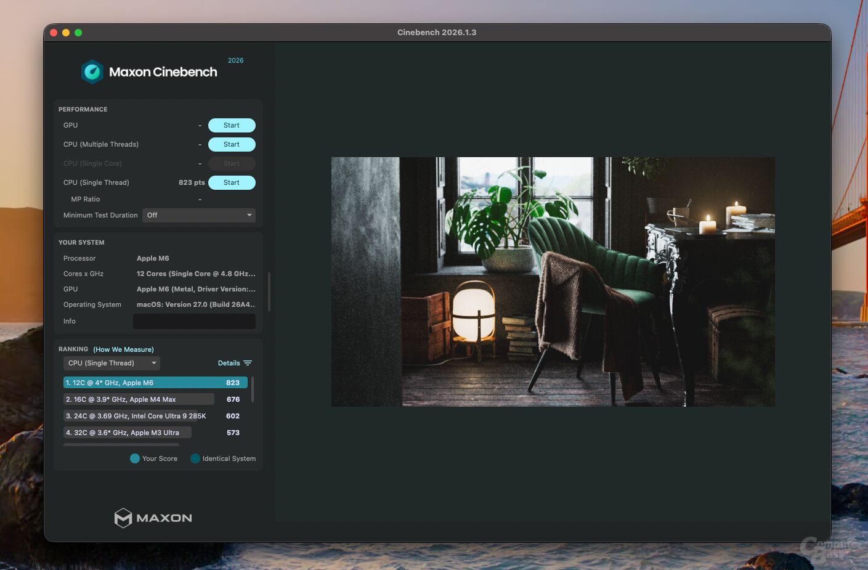The image size is (868, 570).
Task: Click the '573' score in ranking
Action: (x=233, y=433)
